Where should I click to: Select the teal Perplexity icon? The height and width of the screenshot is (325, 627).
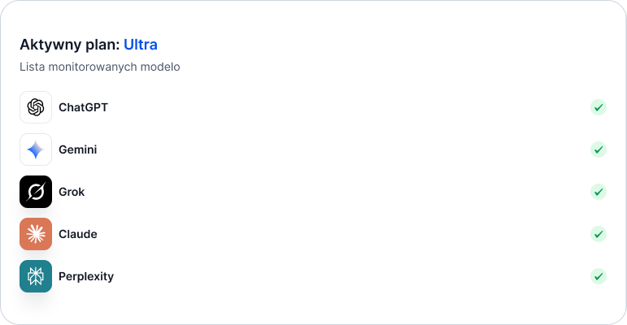click(36, 276)
